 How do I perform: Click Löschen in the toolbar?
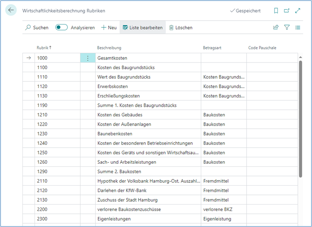[180, 27]
